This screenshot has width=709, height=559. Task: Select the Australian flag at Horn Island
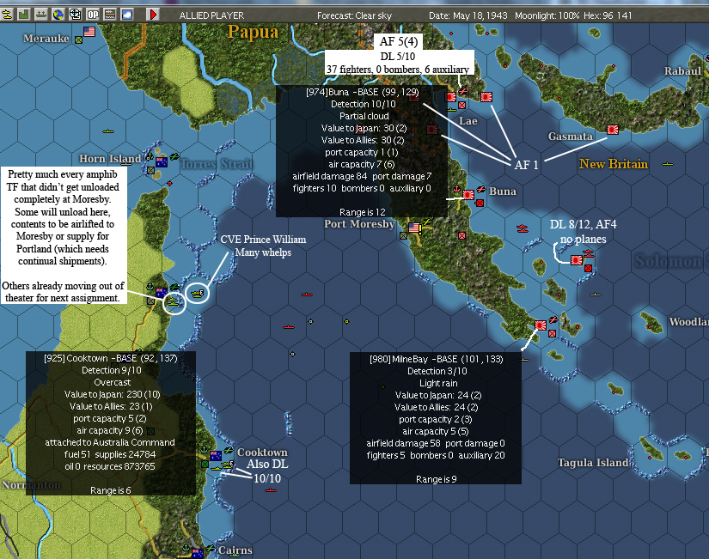162,161
